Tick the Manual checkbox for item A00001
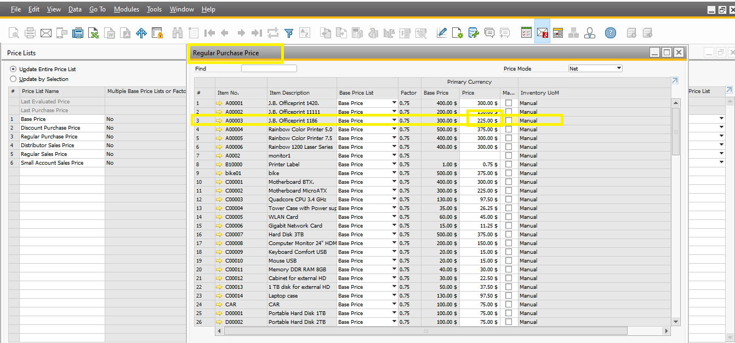Viewport: 735px width, 343px height. (x=509, y=103)
